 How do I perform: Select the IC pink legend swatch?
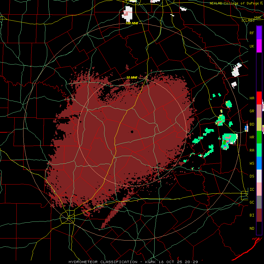pyautogui.click(x=259, y=189)
